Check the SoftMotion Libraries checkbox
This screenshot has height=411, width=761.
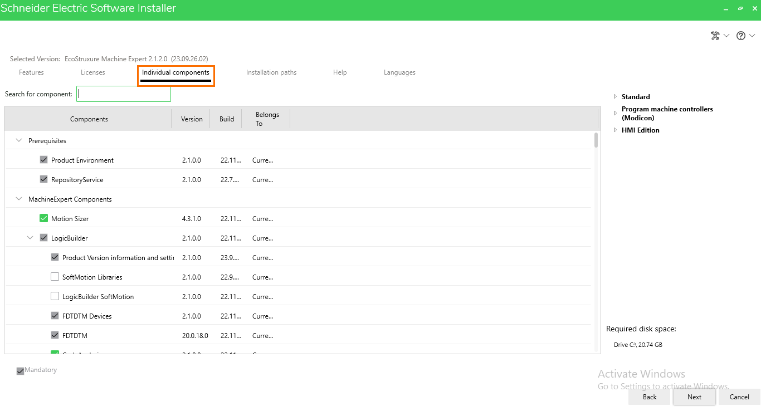pos(55,277)
